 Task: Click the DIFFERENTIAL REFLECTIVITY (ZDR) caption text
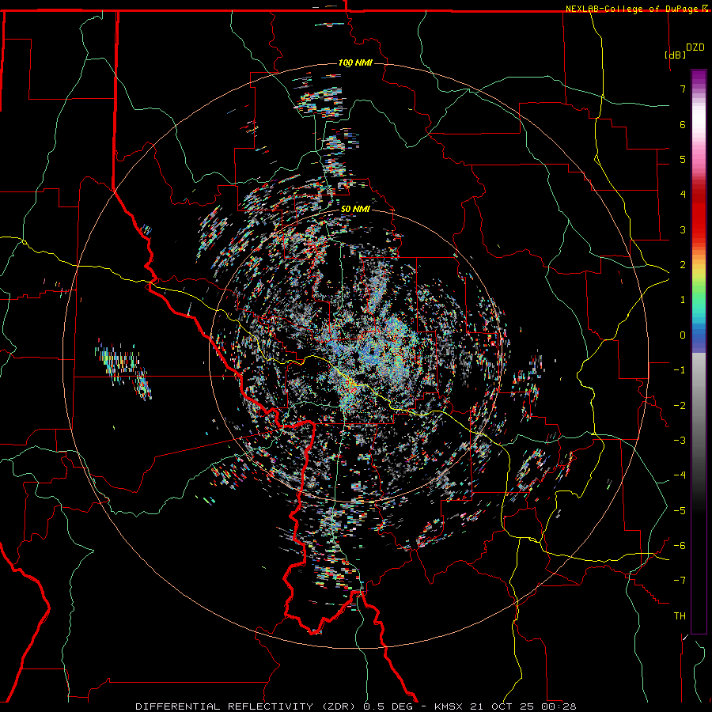[247, 706]
